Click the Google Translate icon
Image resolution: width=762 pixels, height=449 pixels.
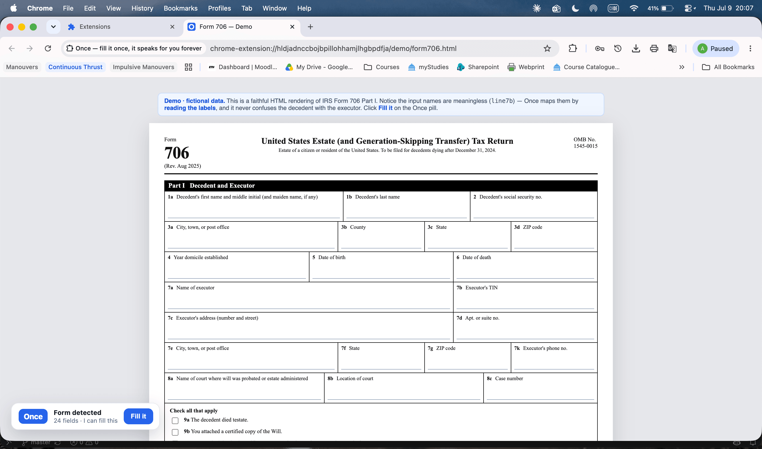672,48
